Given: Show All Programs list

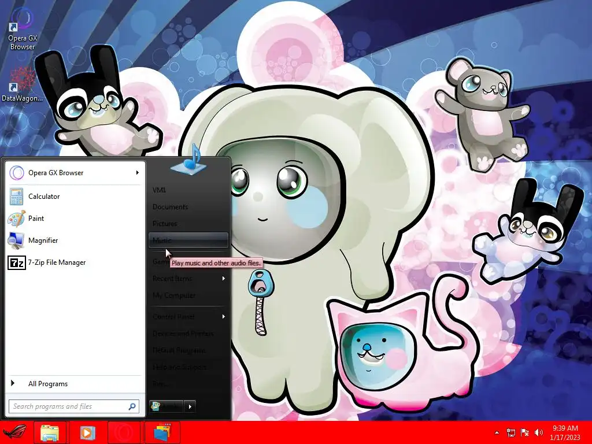Looking at the screenshot, I should coord(74,384).
